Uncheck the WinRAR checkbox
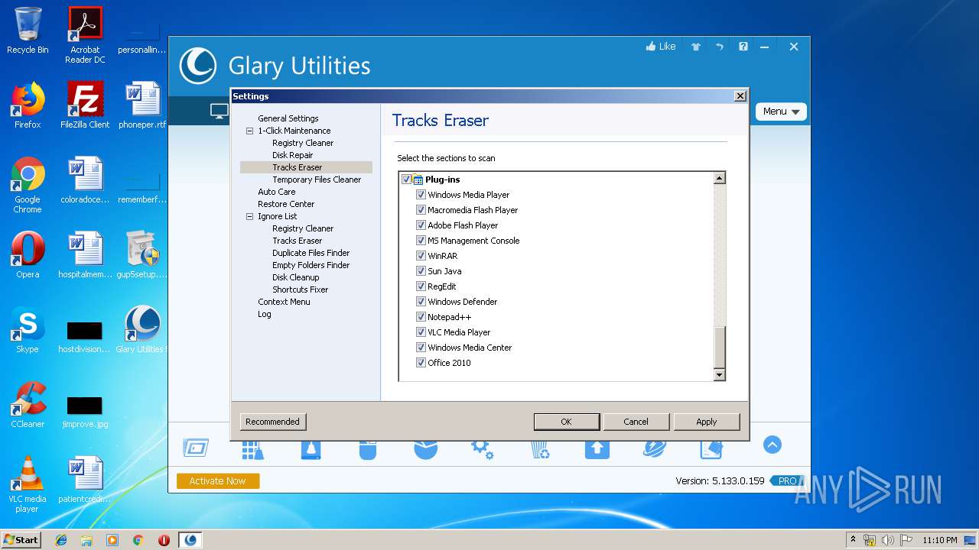The image size is (979, 550). 421,256
